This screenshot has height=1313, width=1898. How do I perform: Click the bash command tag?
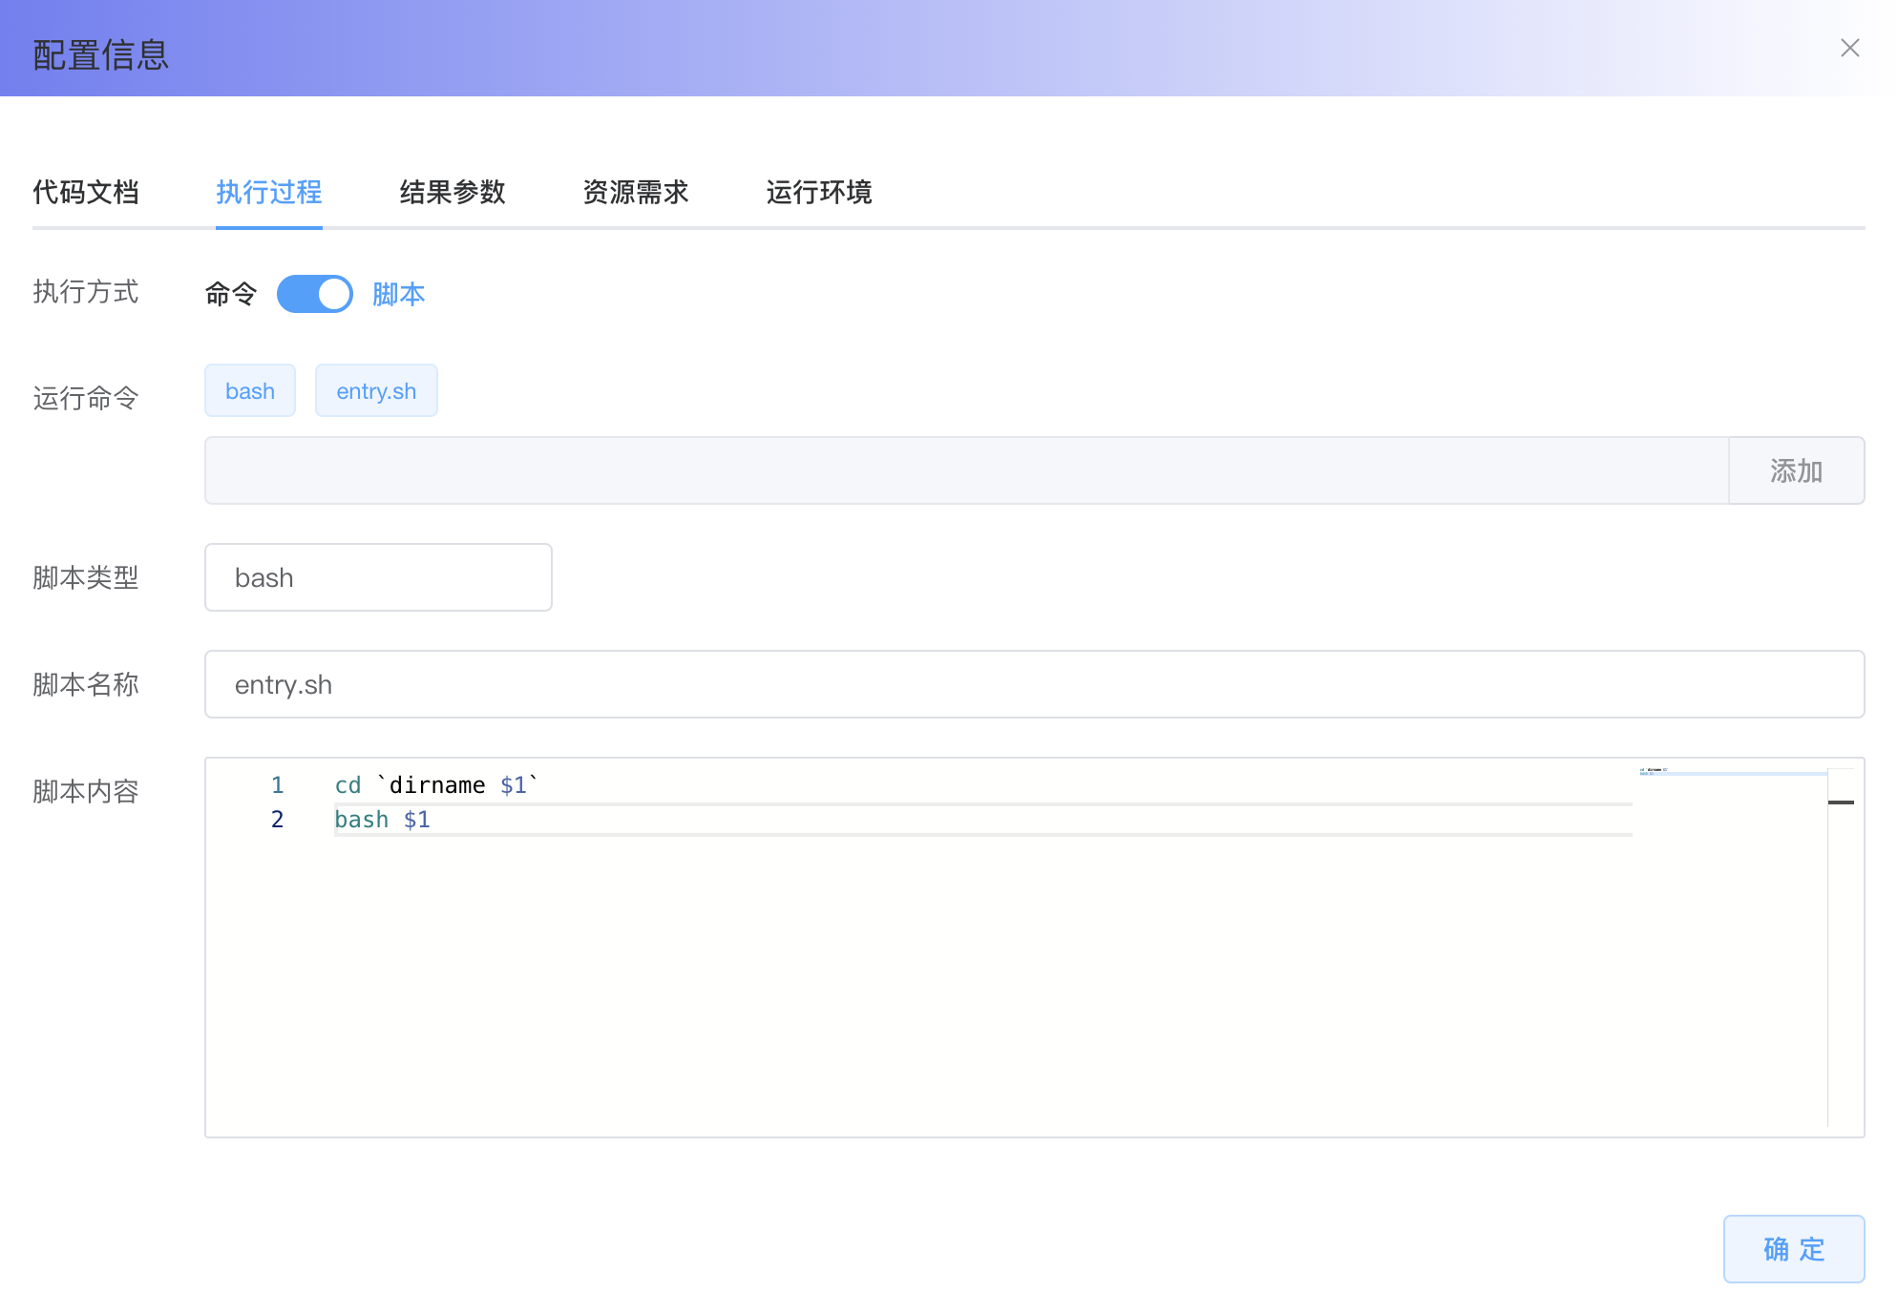pyautogui.click(x=250, y=390)
